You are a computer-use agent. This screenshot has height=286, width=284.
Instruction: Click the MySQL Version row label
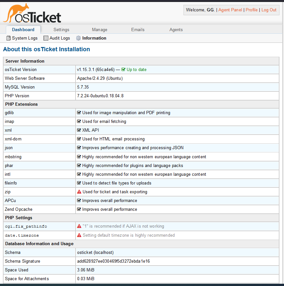coord(20,87)
